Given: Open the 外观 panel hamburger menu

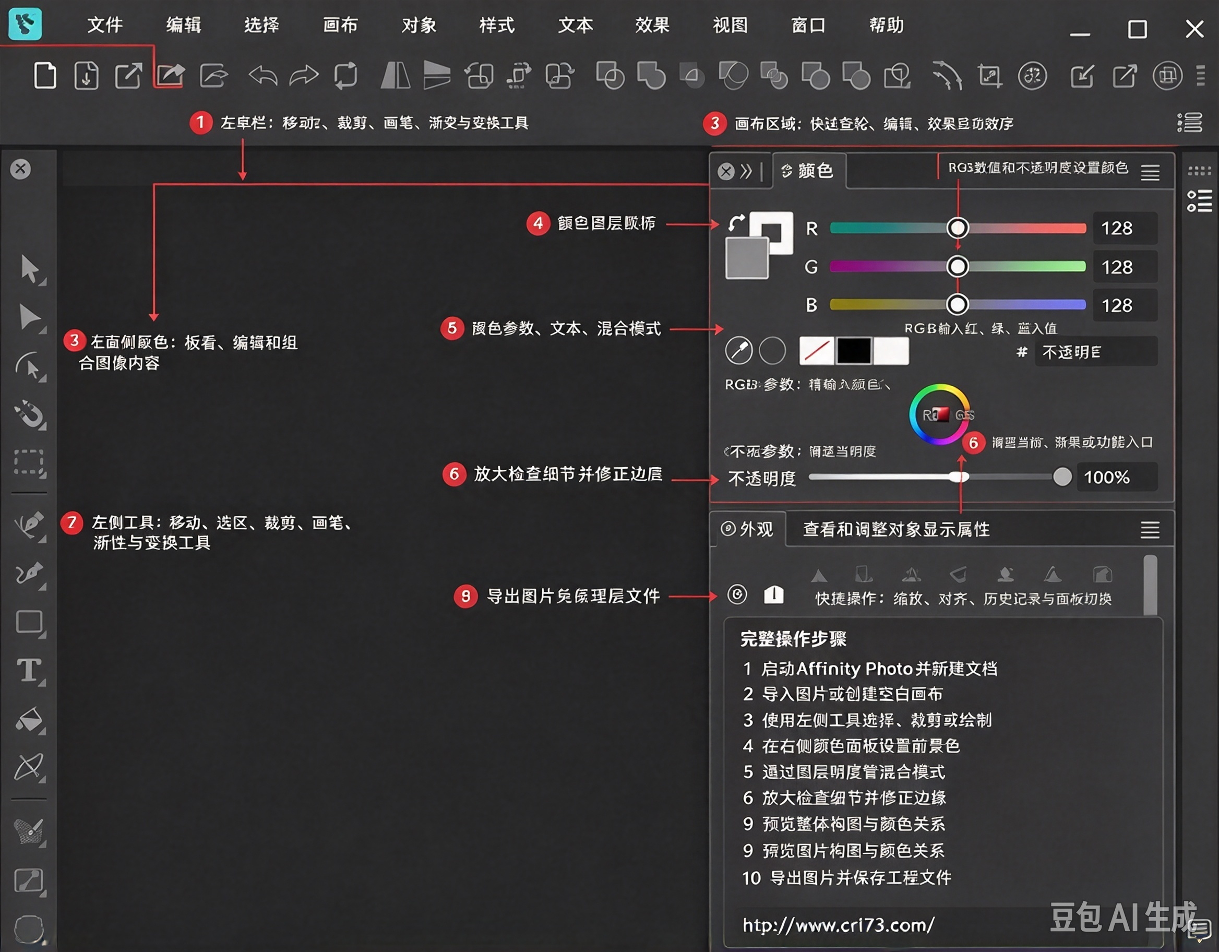Looking at the screenshot, I should click(x=1150, y=529).
